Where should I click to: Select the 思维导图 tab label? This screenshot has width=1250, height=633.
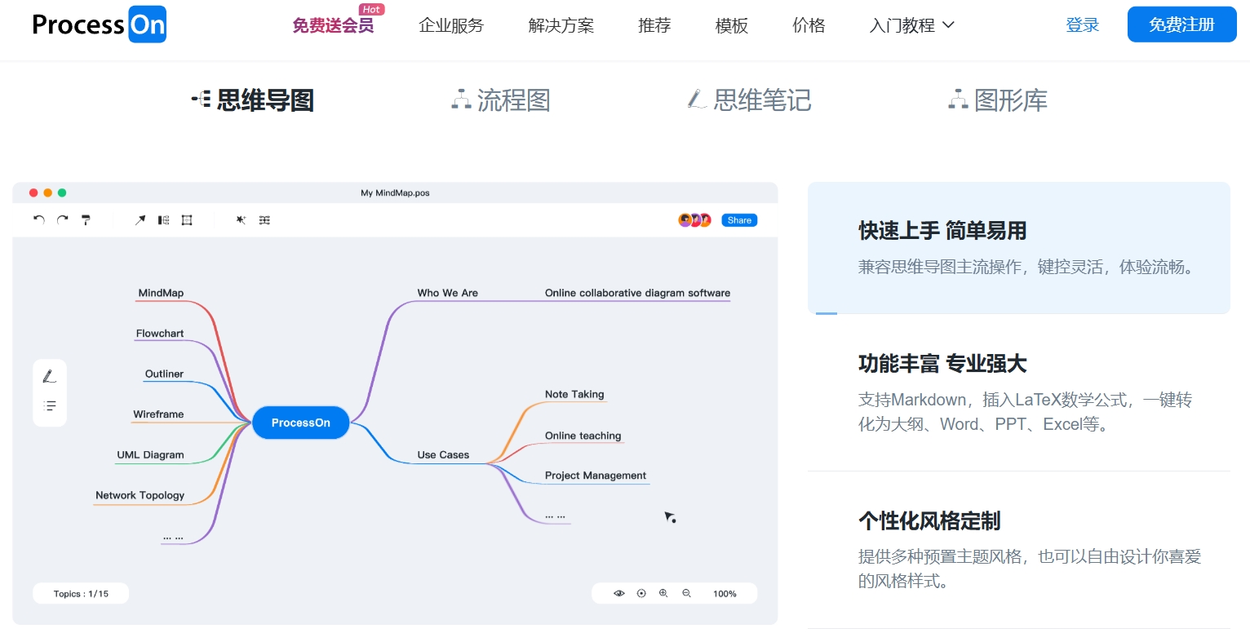(x=265, y=100)
